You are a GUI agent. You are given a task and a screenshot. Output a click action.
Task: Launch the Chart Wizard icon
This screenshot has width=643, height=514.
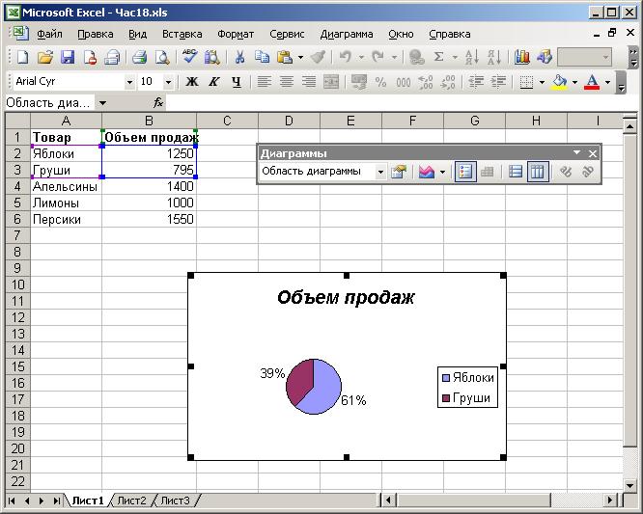click(522, 57)
